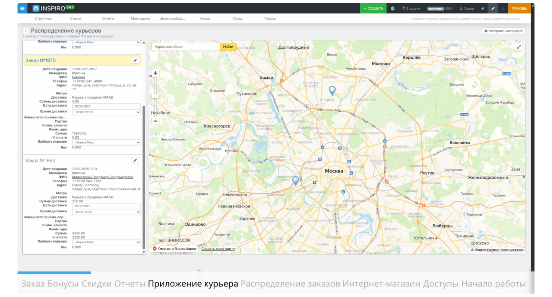
Task: Click the sum value 18900.00
Action: (x=79, y=133)
